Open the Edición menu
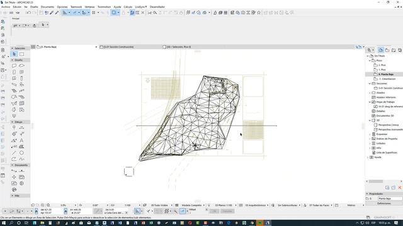The height and width of the screenshot is (226, 403). [x=17, y=7]
